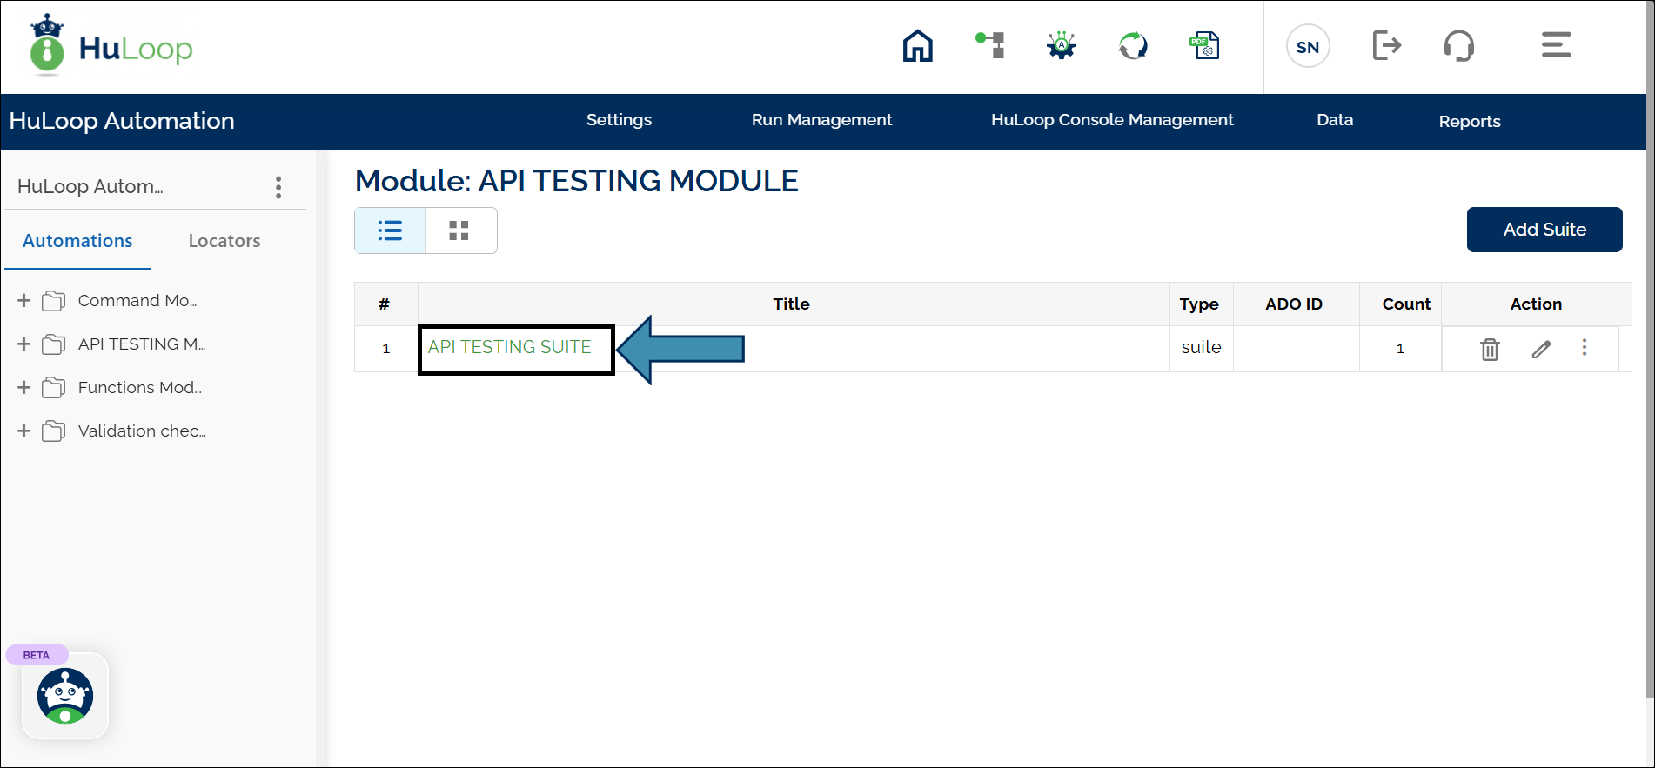Viewport: 1655px width, 768px height.
Task: Open the headset support icon
Action: (1458, 45)
